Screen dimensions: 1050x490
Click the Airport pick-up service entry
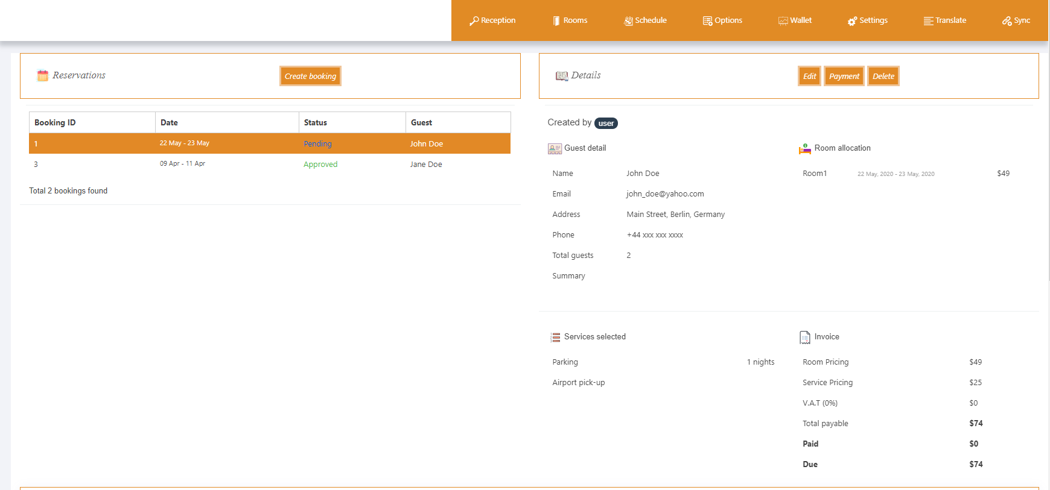click(x=579, y=383)
